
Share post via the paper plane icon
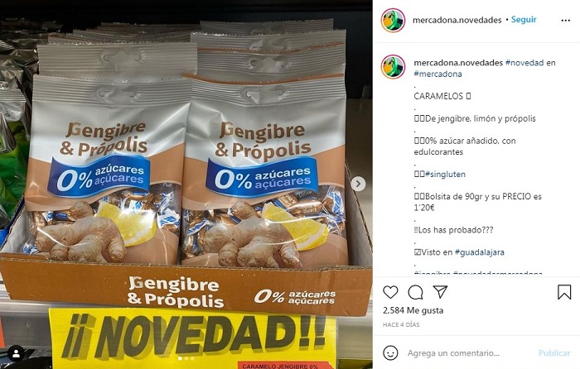(x=440, y=292)
